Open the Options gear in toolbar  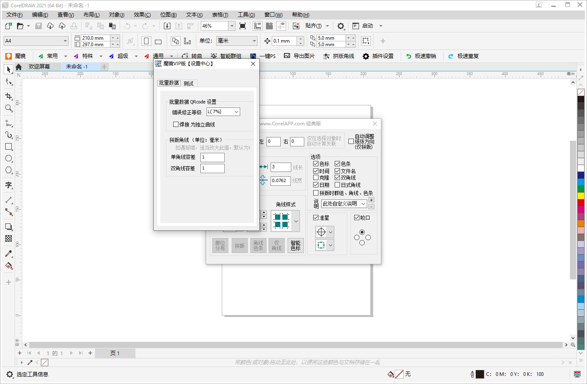pyautogui.click(x=341, y=26)
